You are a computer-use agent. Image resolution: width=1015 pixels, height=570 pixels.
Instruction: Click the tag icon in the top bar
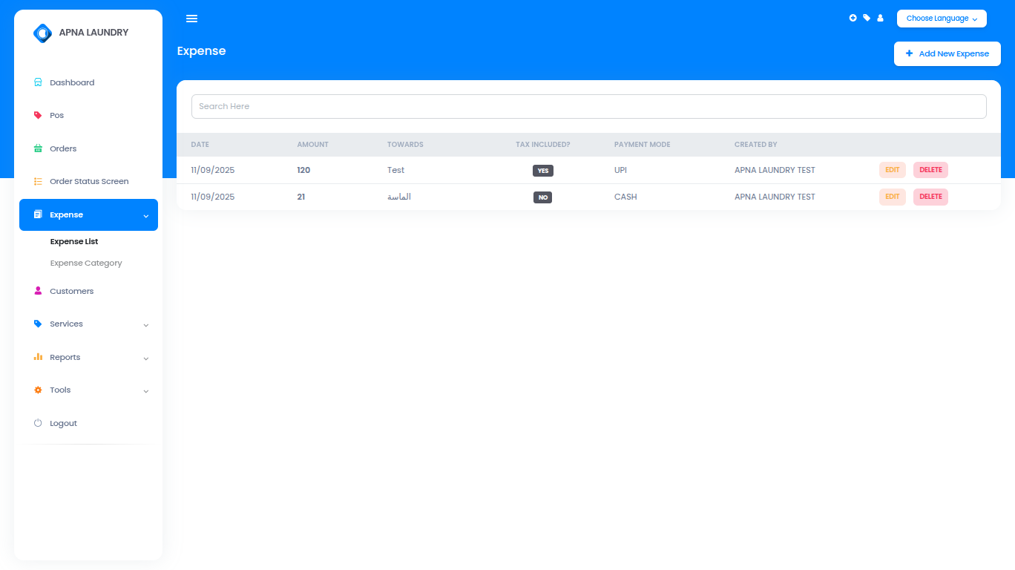click(866, 18)
